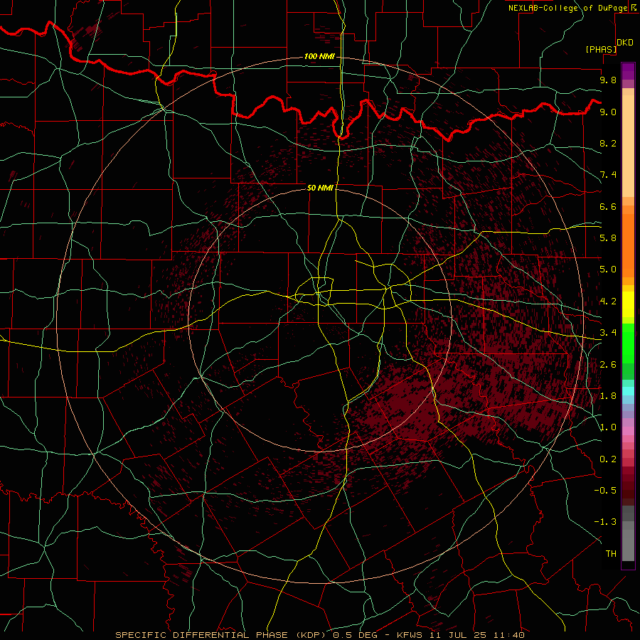The image size is (640, 640).
Task: Click the pale peach band of color scale
Action: [628, 146]
